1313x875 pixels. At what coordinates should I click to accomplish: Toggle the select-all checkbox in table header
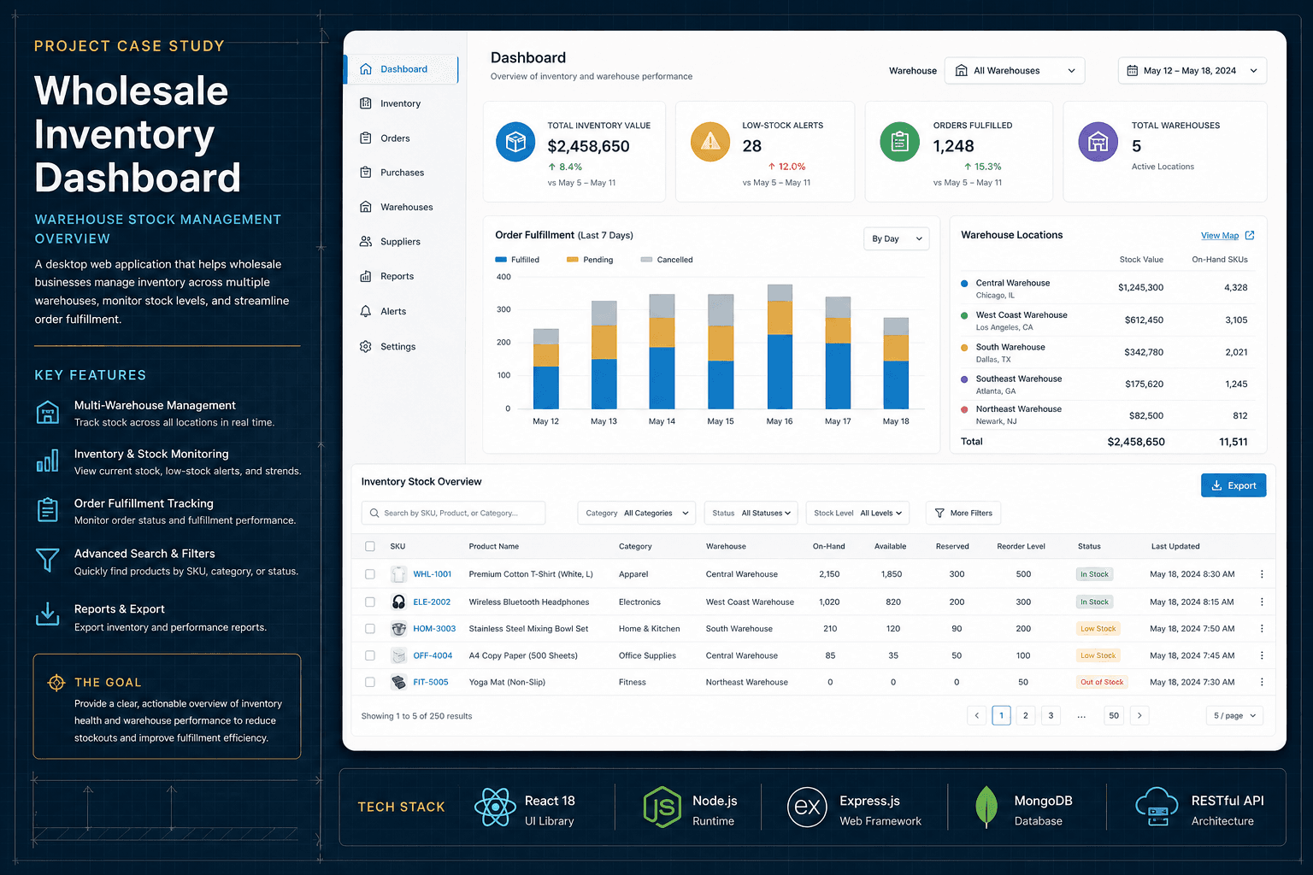[370, 546]
